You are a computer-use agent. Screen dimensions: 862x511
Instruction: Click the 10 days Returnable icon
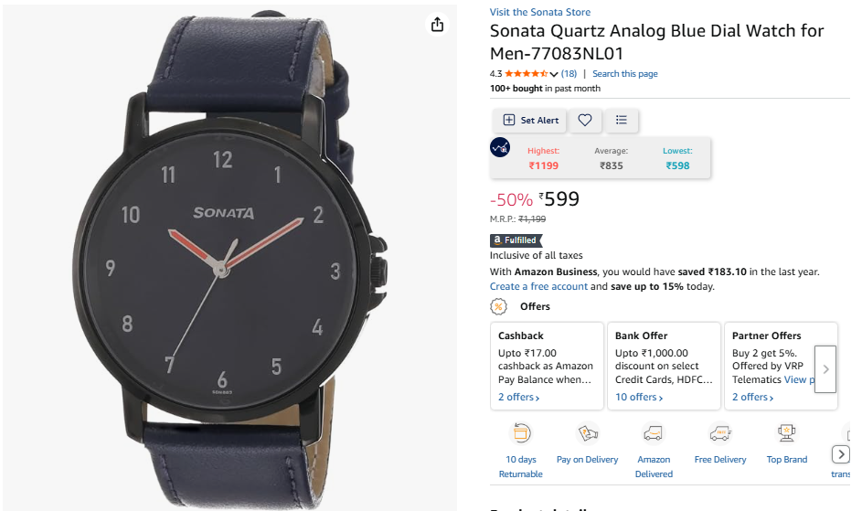pos(521,433)
